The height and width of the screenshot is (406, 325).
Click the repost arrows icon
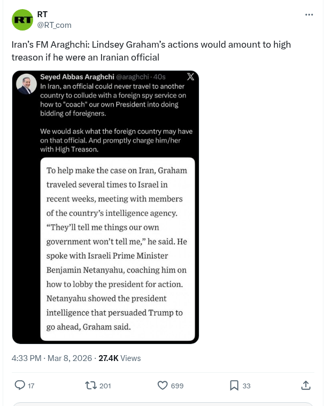pos(91,385)
